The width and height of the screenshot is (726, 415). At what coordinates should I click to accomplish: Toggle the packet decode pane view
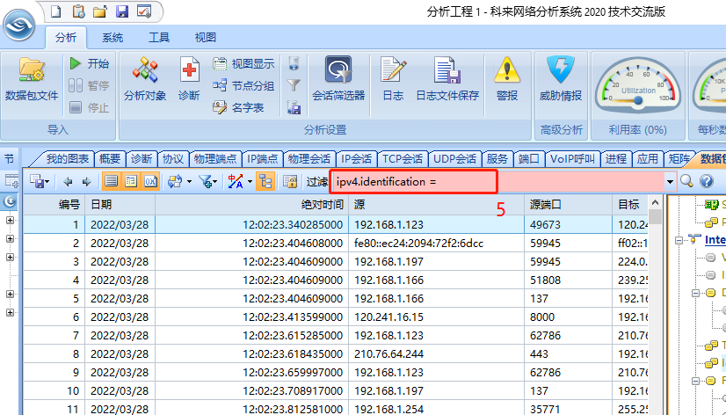point(131,181)
